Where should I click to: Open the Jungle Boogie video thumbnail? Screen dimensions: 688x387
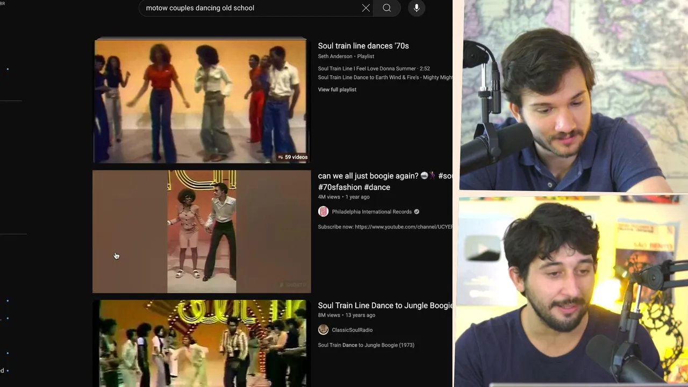202,343
